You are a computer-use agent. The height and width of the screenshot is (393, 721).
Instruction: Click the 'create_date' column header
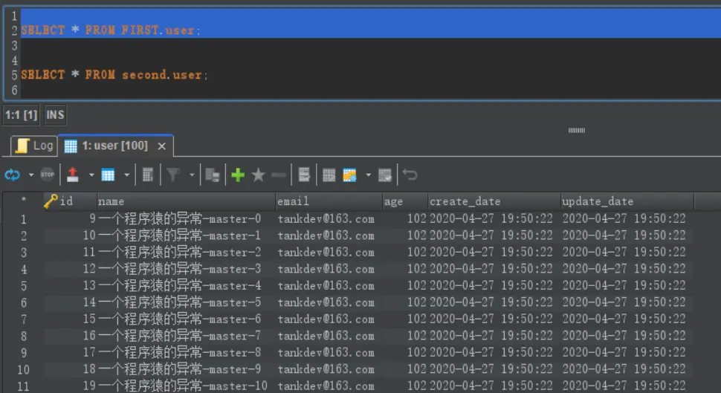[494, 201]
